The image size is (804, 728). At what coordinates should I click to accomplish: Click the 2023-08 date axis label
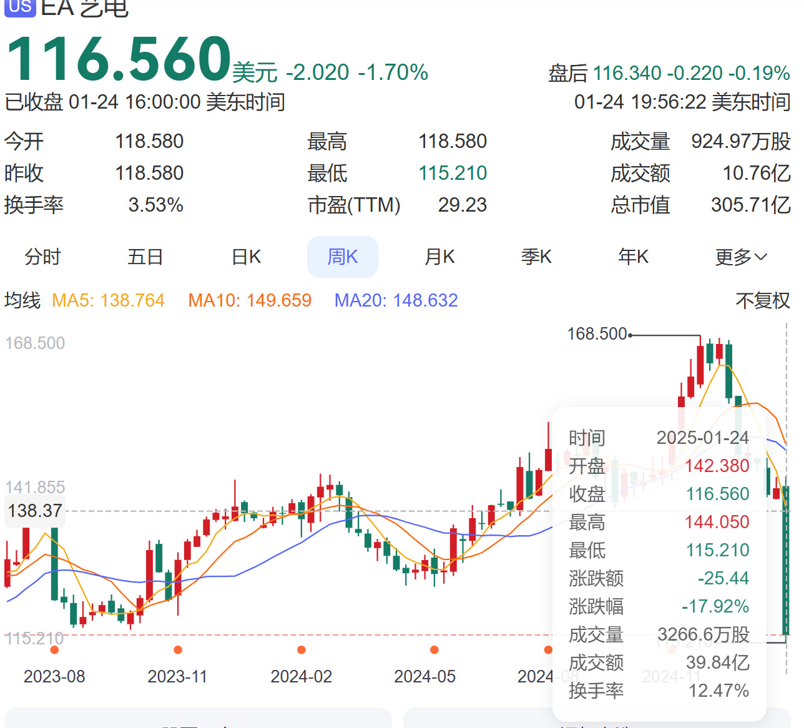[x=54, y=676]
